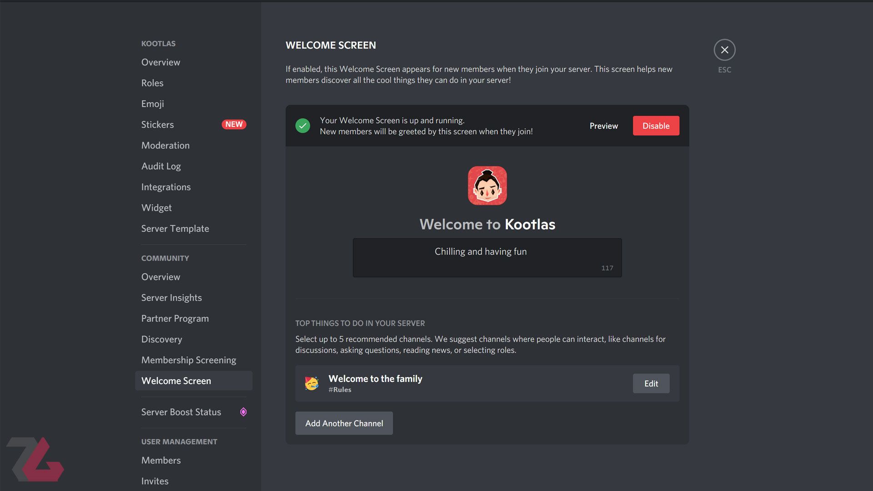Image resolution: width=873 pixels, height=491 pixels.
Task: Select Widget in the sidebar
Action: (156, 208)
